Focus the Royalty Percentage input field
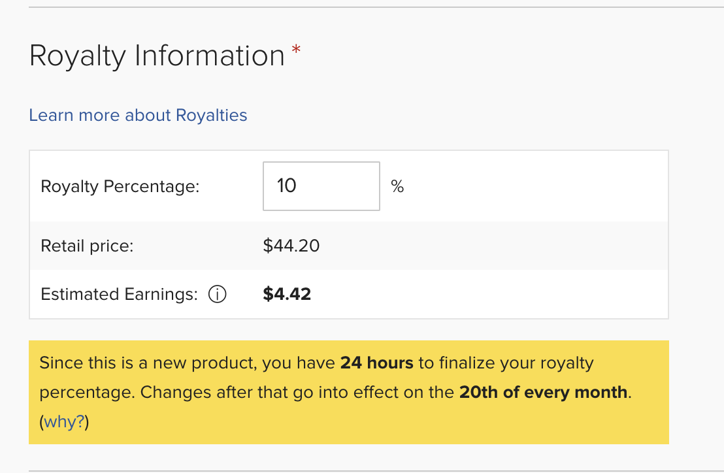724x473 pixels. (x=321, y=186)
